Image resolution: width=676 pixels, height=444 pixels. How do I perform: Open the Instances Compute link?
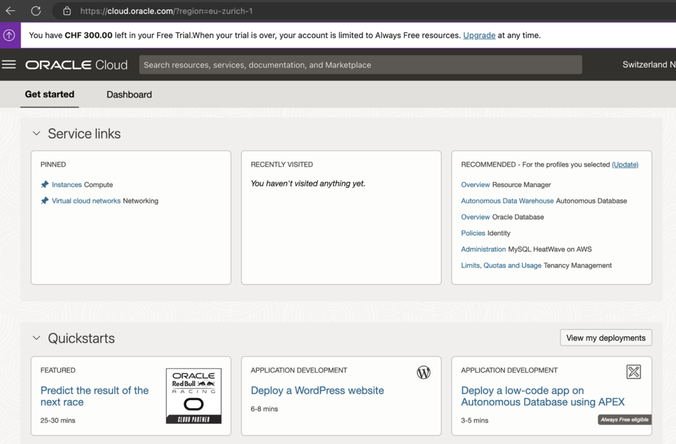tap(67, 184)
